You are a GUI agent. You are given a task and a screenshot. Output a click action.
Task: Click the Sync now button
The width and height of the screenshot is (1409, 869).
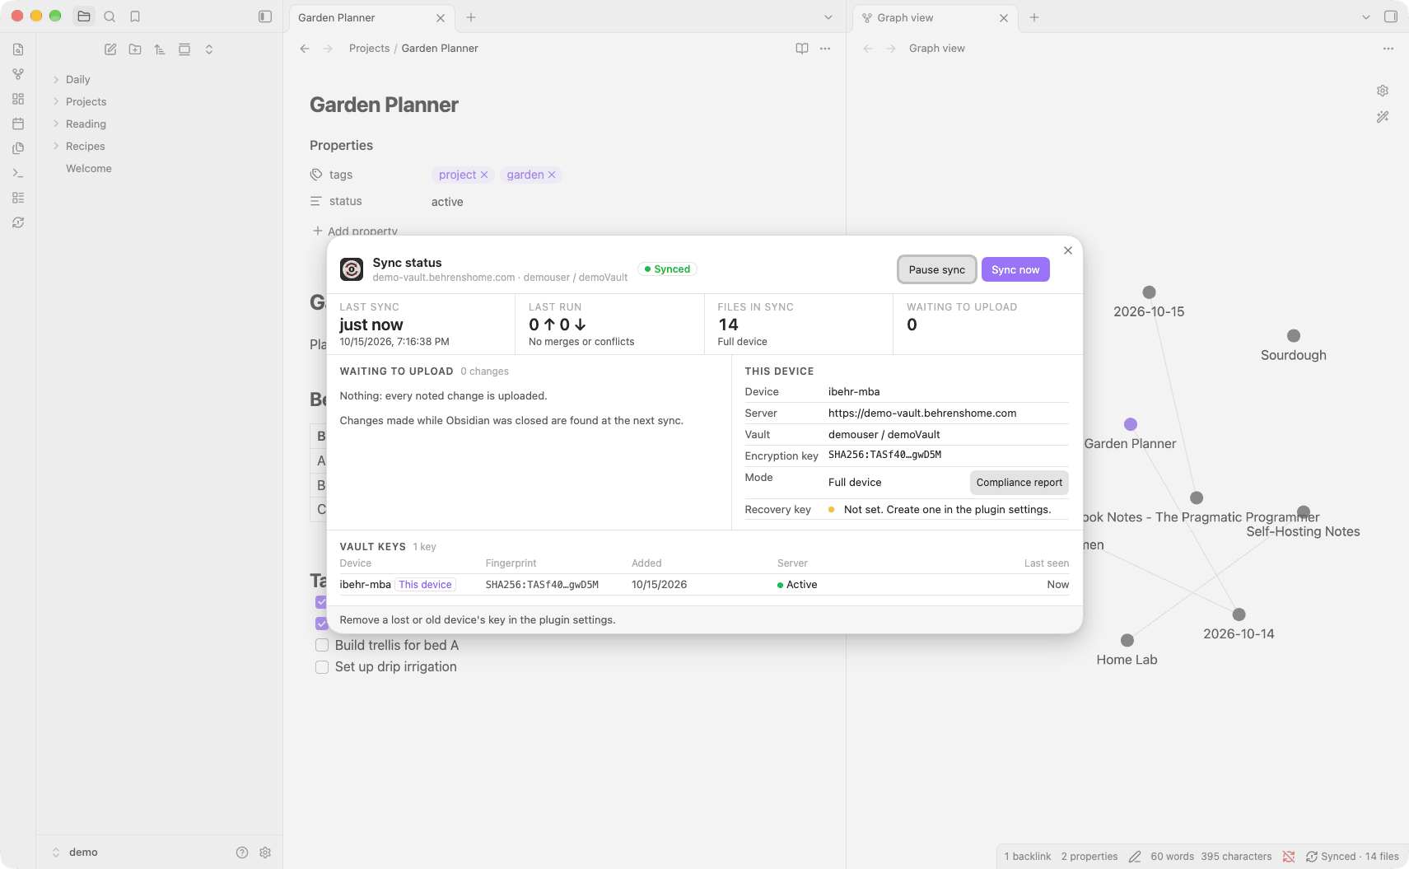[x=1015, y=269]
